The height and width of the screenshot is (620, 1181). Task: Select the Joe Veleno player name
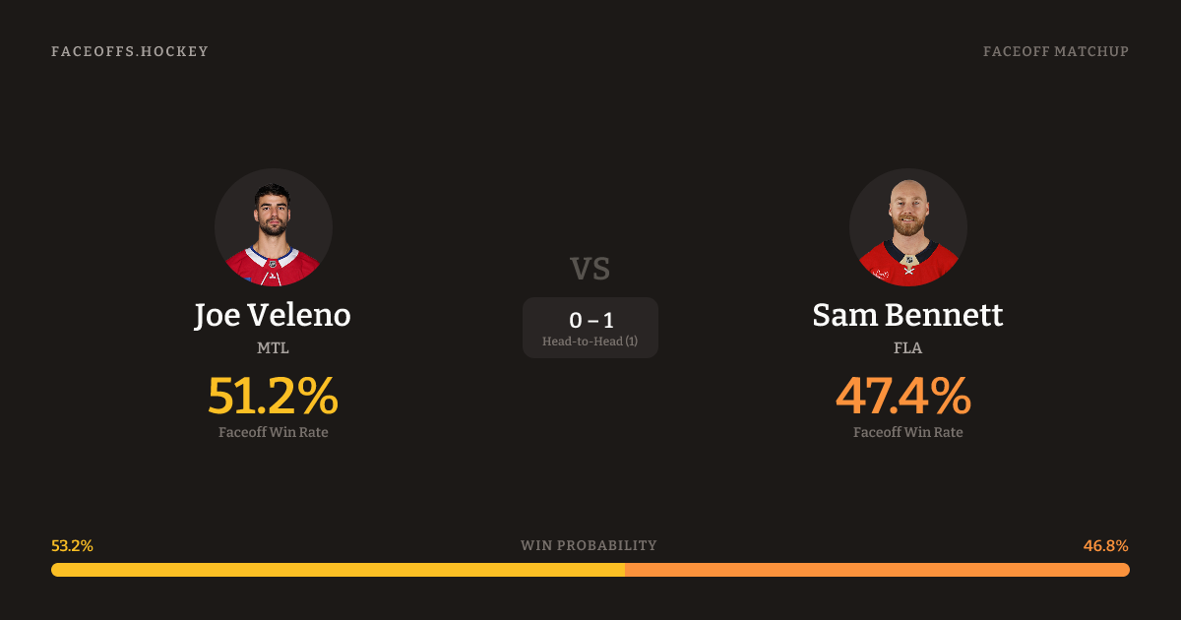pyautogui.click(x=273, y=315)
